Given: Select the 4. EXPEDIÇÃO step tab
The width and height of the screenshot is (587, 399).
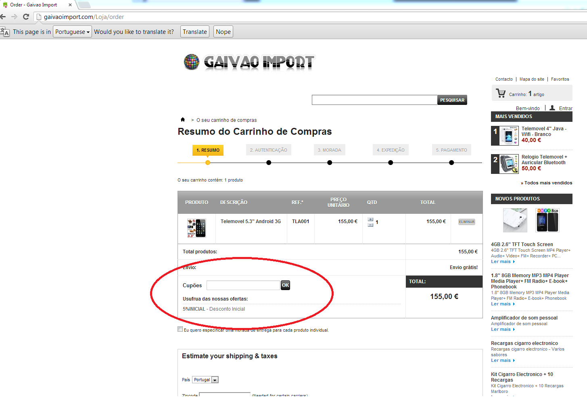Looking at the screenshot, I should click(391, 150).
